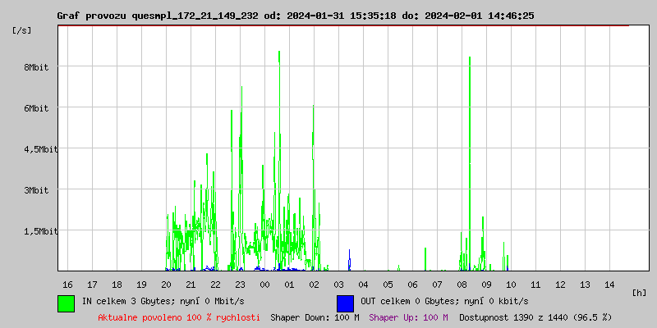The height and width of the screenshot is (328, 657).
Task: Click the 'Dostupnost 1390 z 1440' availability text
Action: [535, 317]
